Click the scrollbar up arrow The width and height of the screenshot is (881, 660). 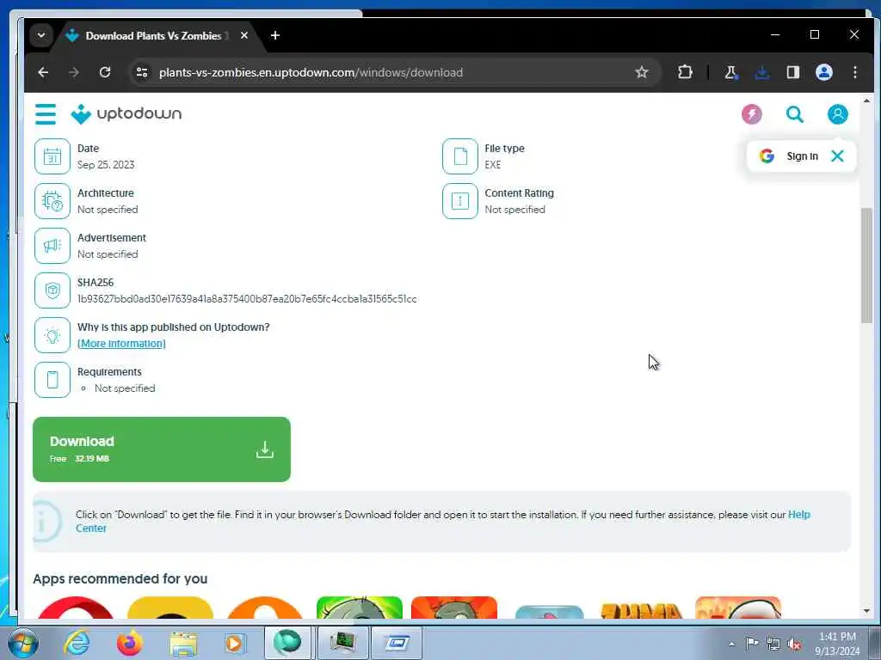click(x=866, y=101)
